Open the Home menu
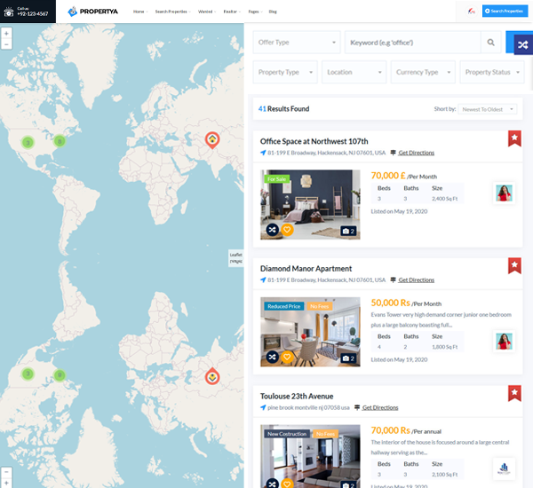533x488 pixels. point(140,12)
